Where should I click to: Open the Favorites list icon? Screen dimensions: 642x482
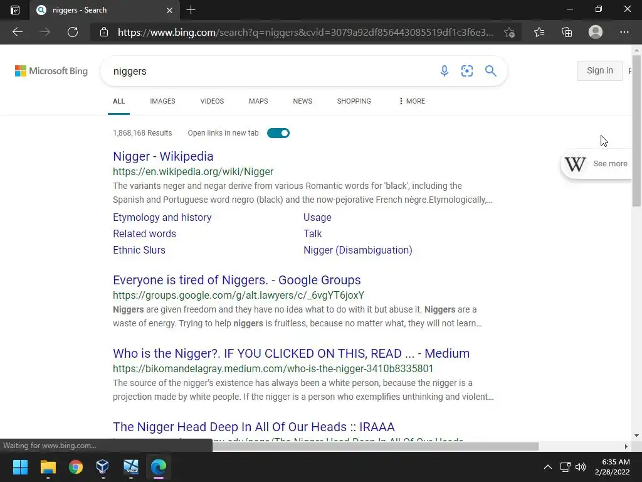(539, 32)
